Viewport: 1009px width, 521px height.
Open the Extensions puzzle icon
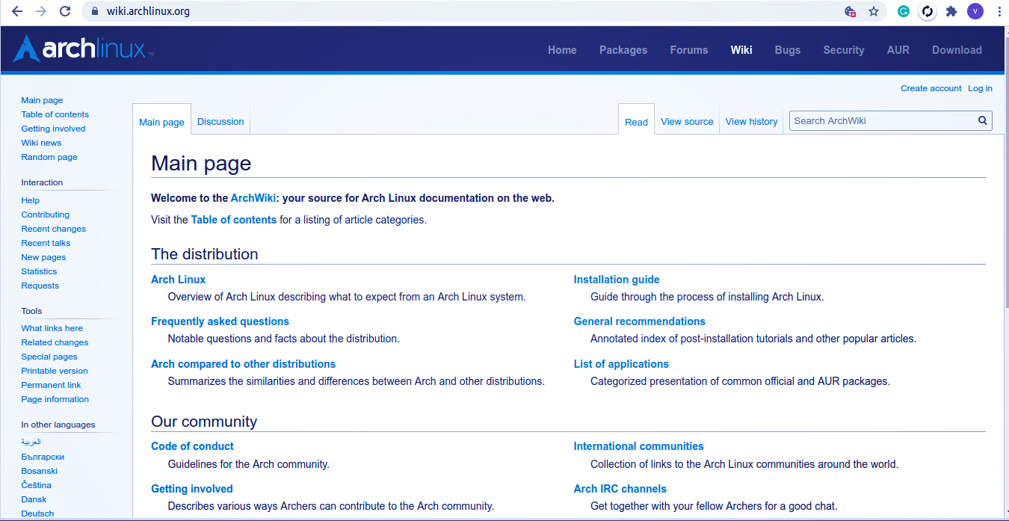(x=951, y=11)
